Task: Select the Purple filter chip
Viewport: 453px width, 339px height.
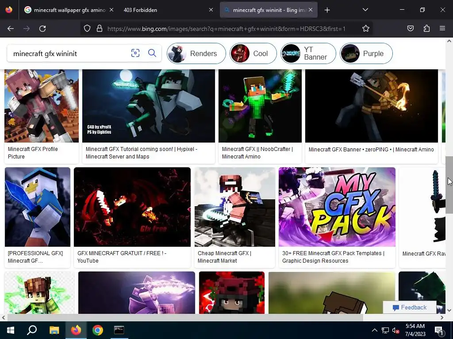Action: (x=366, y=53)
